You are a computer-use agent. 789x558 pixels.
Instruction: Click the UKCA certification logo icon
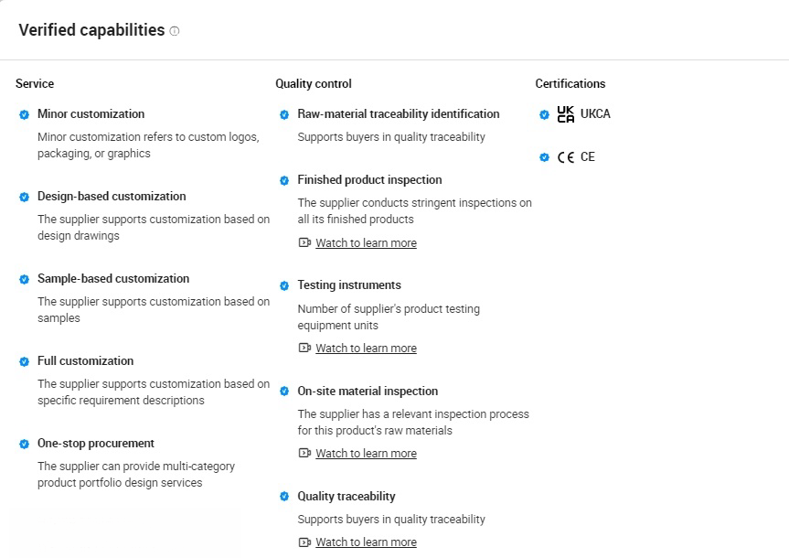coord(566,114)
